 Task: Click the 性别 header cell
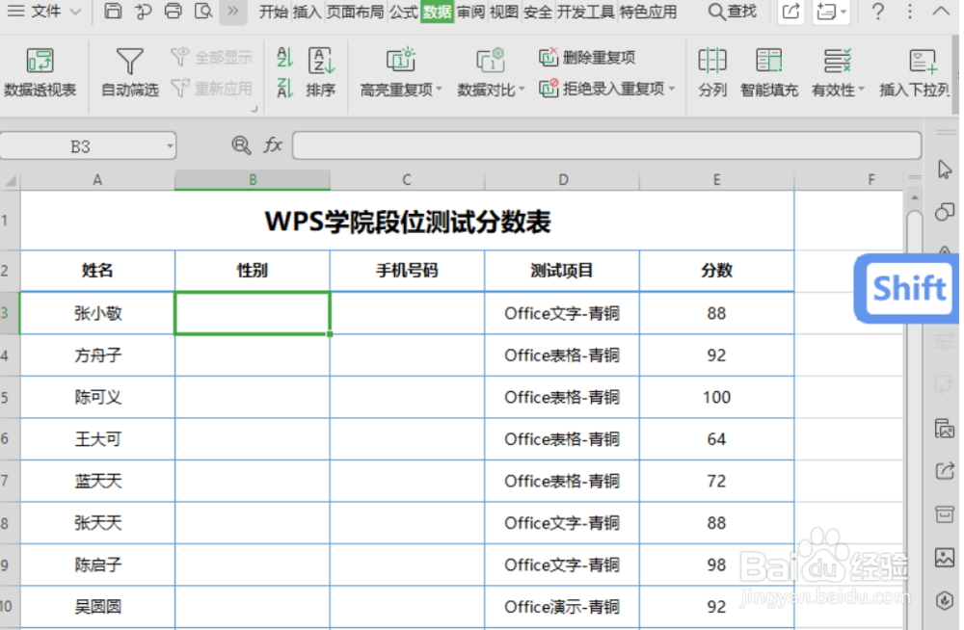252,271
